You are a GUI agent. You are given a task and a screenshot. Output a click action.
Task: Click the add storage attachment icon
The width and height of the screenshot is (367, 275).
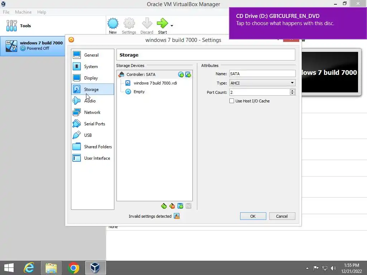click(180, 206)
